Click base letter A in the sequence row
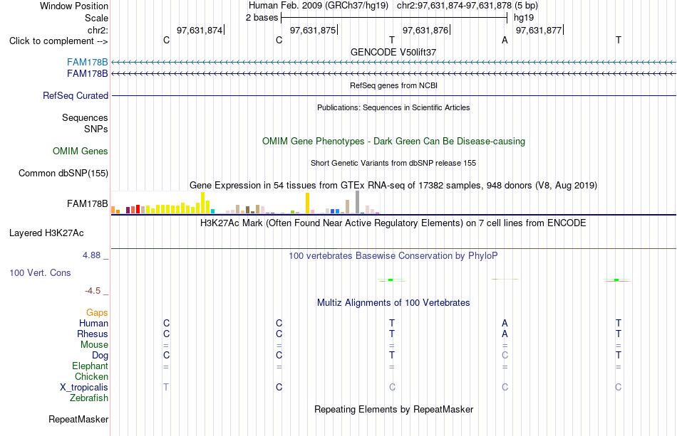677x436 pixels. click(x=505, y=40)
